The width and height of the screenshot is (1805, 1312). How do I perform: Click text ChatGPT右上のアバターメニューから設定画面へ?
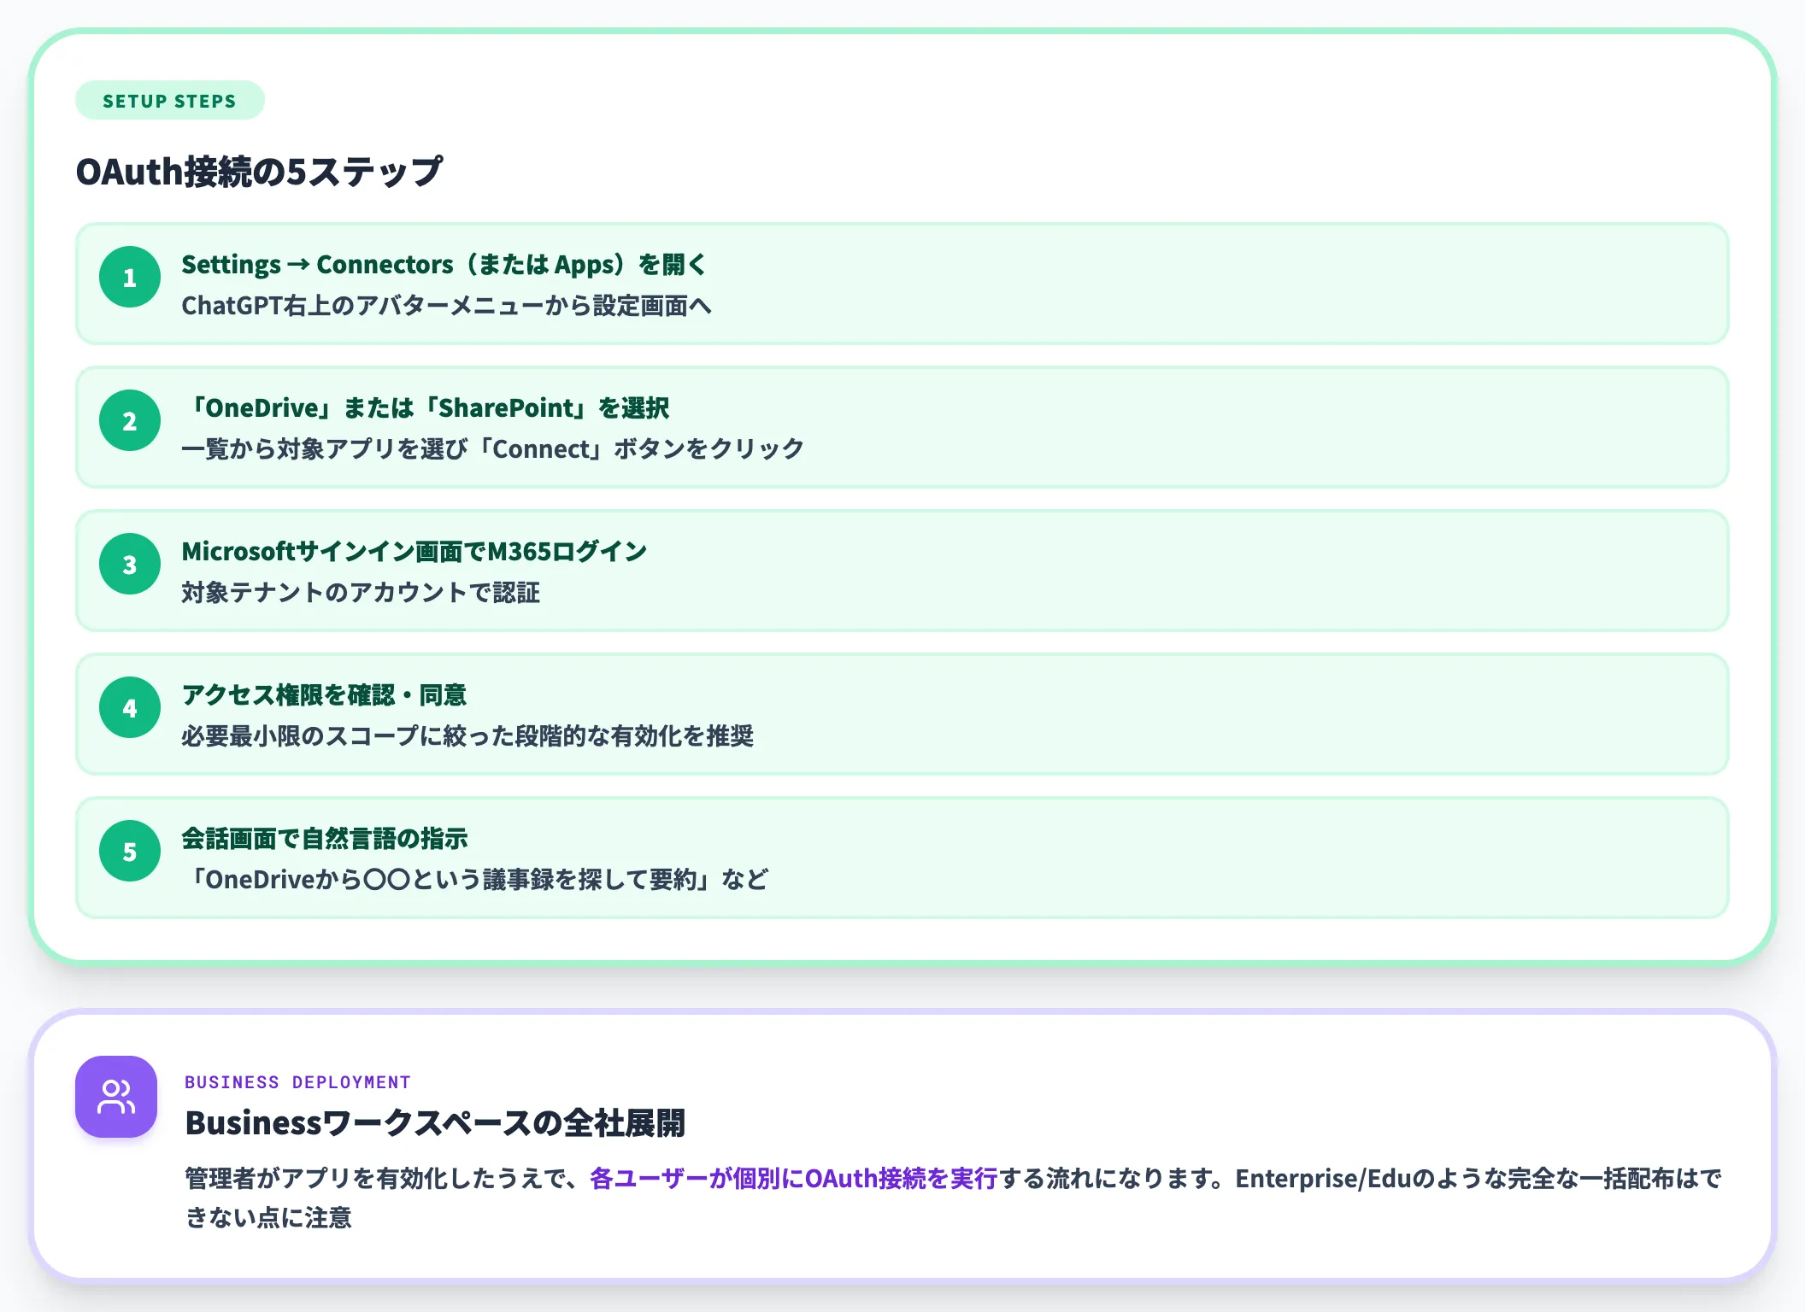(x=446, y=306)
